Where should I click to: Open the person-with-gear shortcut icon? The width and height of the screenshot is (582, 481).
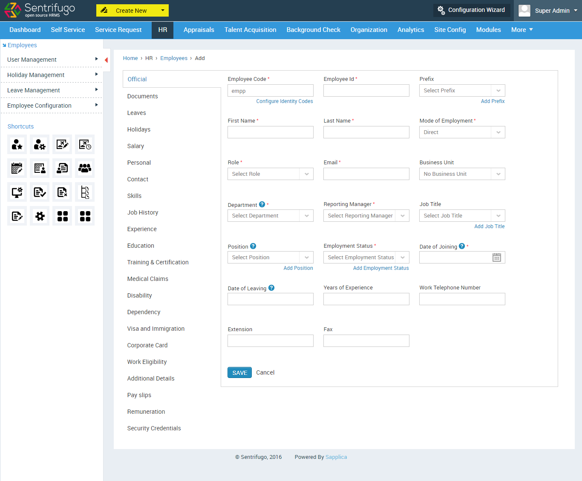click(40, 145)
